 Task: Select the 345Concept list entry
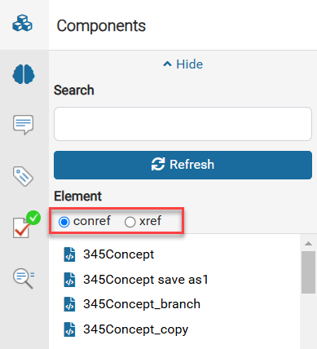(x=118, y=254)
